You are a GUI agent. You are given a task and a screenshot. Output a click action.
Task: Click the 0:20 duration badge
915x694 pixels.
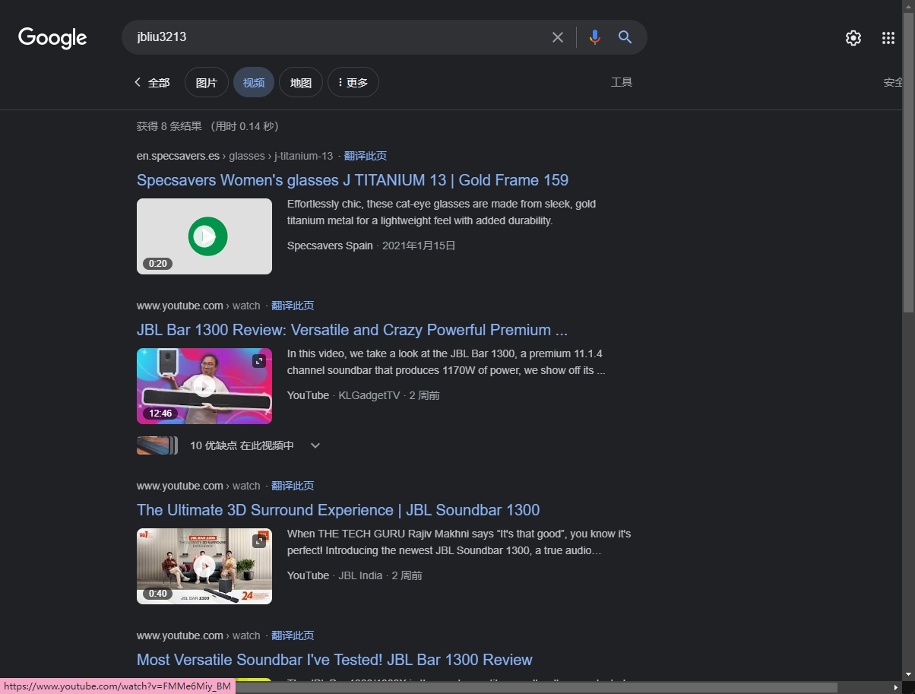click(157, 264)
